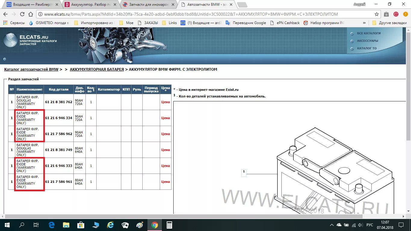Viewport: 411px width, 231px height.
Task: Click the ELCATS.ru site logo
Action: pyautogui.click(x=30, y=40)
